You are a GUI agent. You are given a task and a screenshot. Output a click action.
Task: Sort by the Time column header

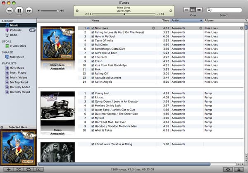pos(163,20)
